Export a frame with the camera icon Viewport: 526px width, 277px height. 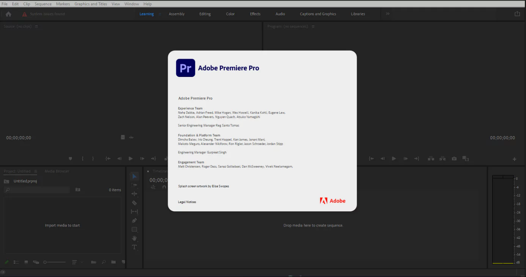coord(454,158)
